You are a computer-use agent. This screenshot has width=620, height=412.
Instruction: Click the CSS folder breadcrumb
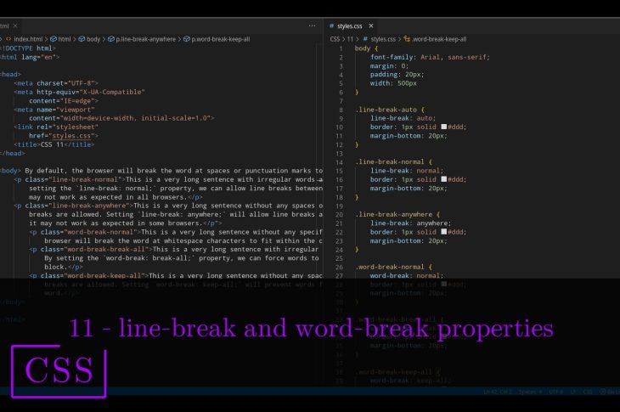[335, 39]
